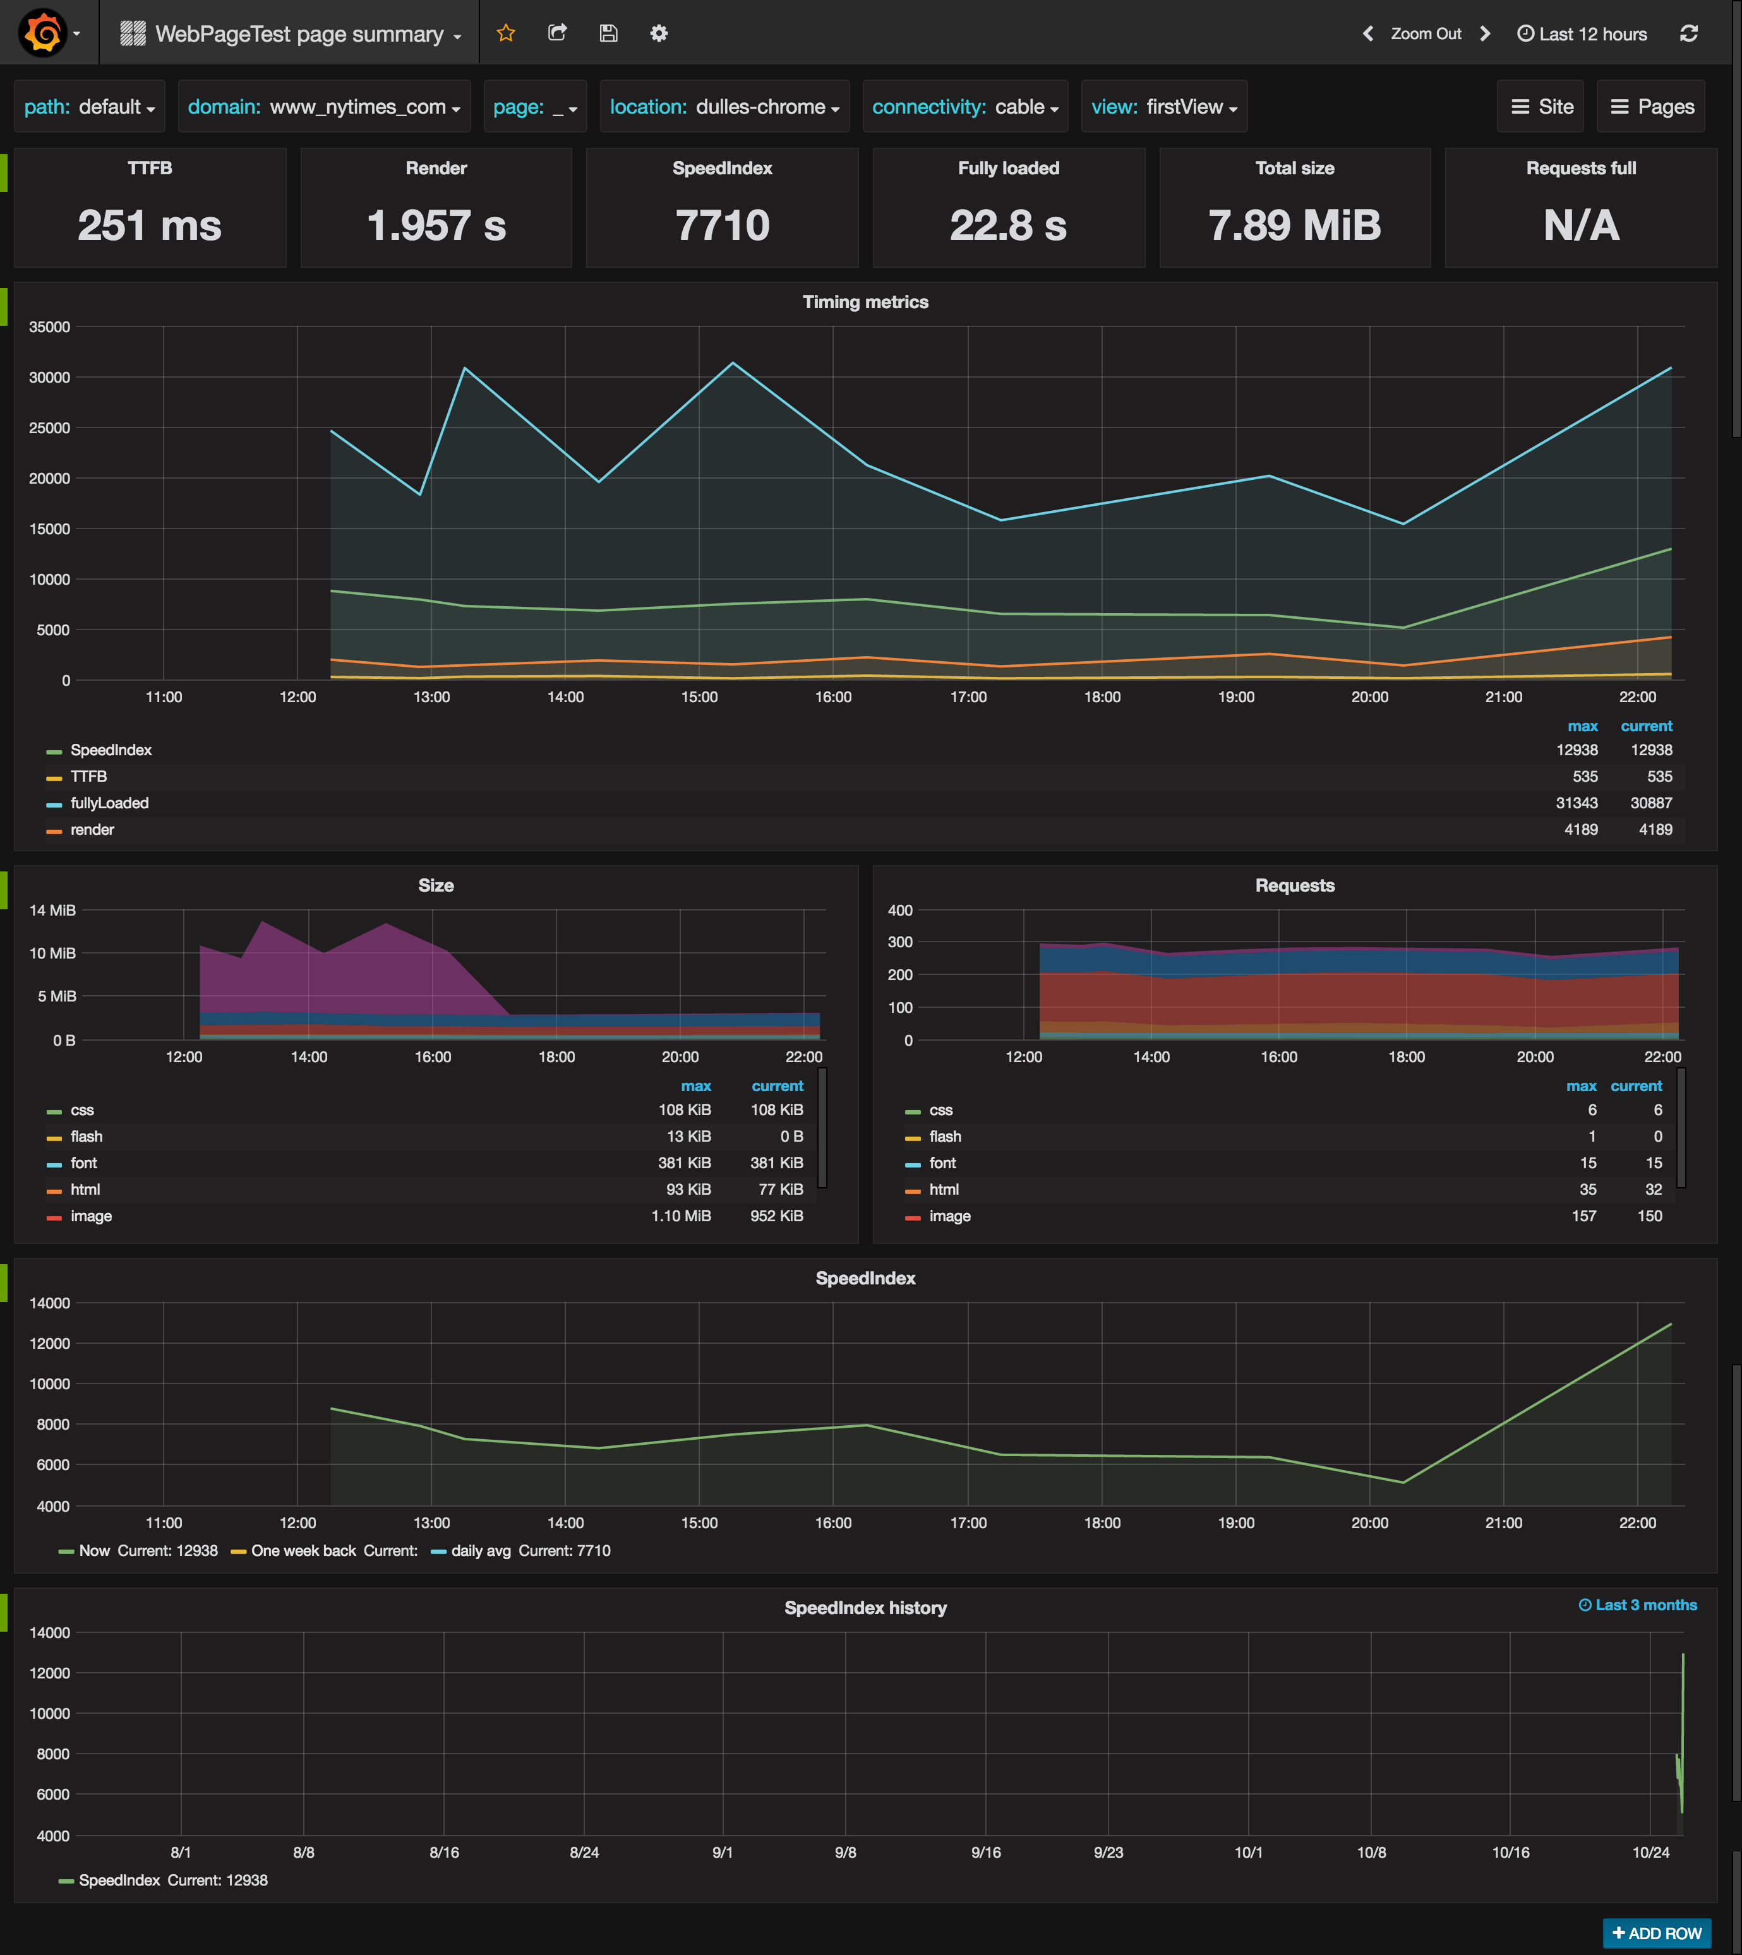Click the Grafana logo icon
Image resolution: width=1742 pixels, height=1955 pixels.
click(x=43, y=33)
